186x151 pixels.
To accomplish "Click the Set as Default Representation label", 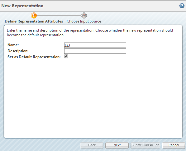I will (x=34, y=57).
